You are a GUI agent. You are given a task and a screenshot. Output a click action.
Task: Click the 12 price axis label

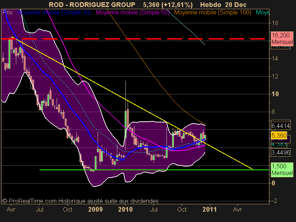click(275, 77)
